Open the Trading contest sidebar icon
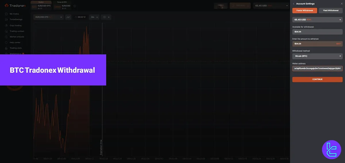 pyautogui.click(x=6, y=31)
